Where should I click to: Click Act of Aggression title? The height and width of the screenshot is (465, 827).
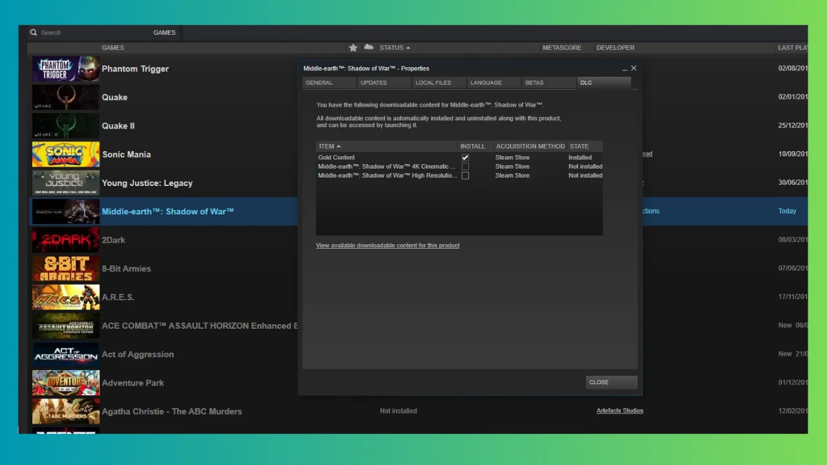(138, 355)
